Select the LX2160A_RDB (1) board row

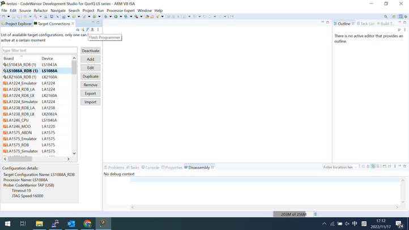coord(37,77)
